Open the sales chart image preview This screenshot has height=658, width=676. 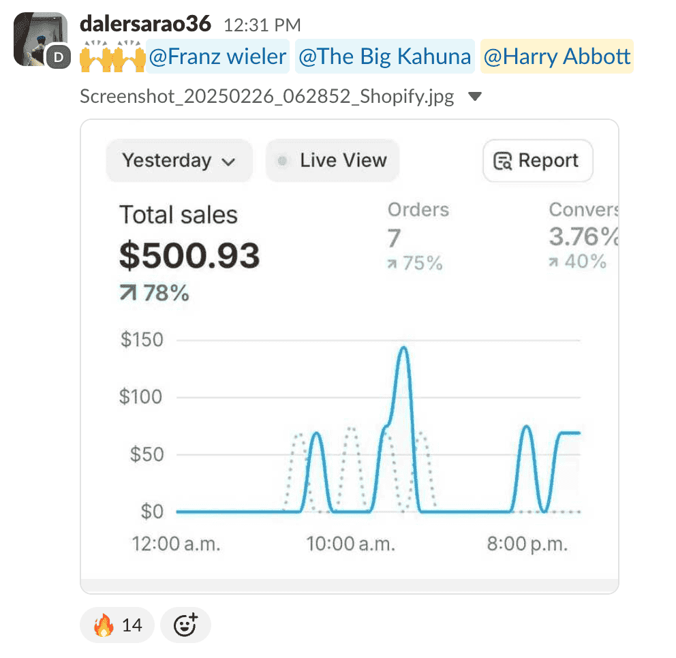pos(349,422)
